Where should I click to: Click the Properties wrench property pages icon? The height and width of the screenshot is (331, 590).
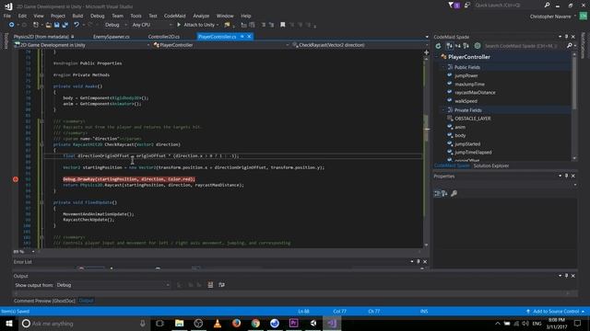tap(454, 193)
